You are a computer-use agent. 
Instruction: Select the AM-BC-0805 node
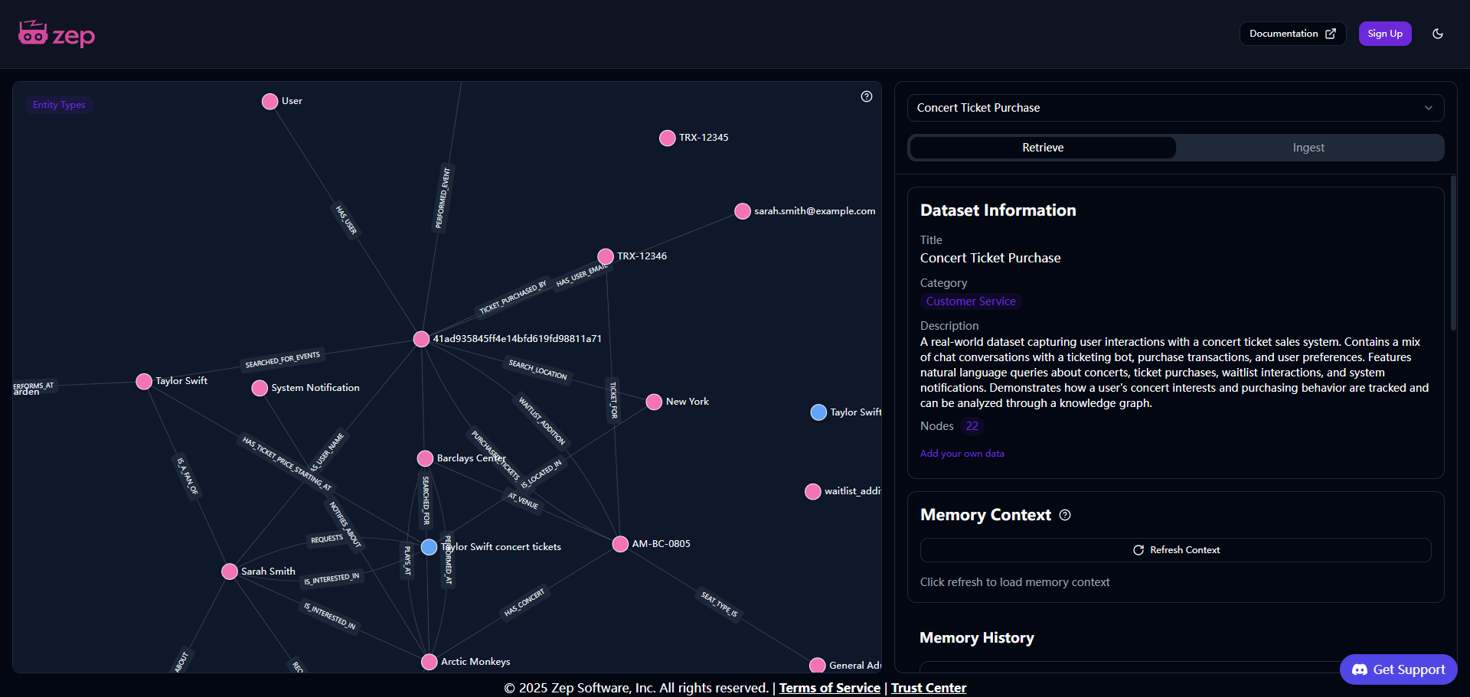pos(620,544)
